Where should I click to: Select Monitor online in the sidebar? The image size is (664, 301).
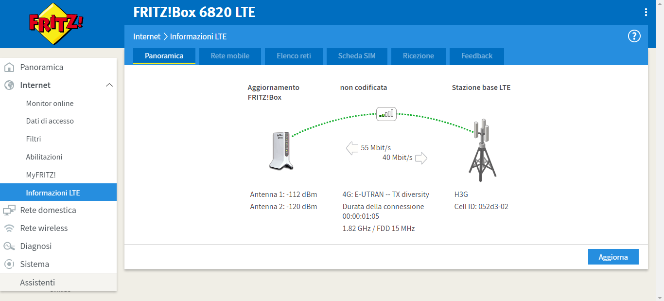(50, 104)
